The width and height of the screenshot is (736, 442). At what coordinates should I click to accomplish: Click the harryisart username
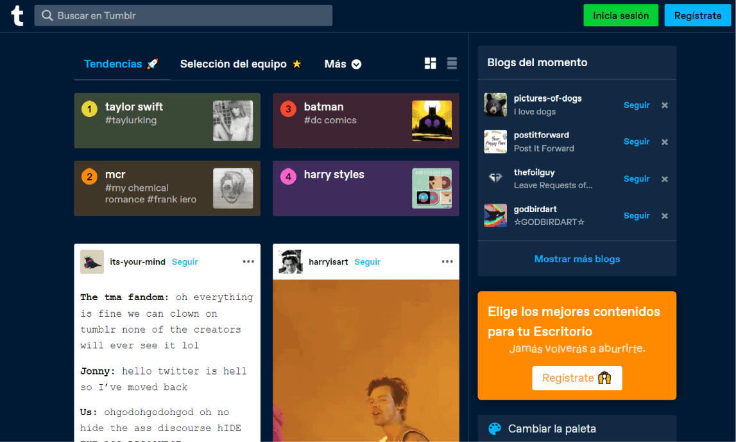coord(329,261)
